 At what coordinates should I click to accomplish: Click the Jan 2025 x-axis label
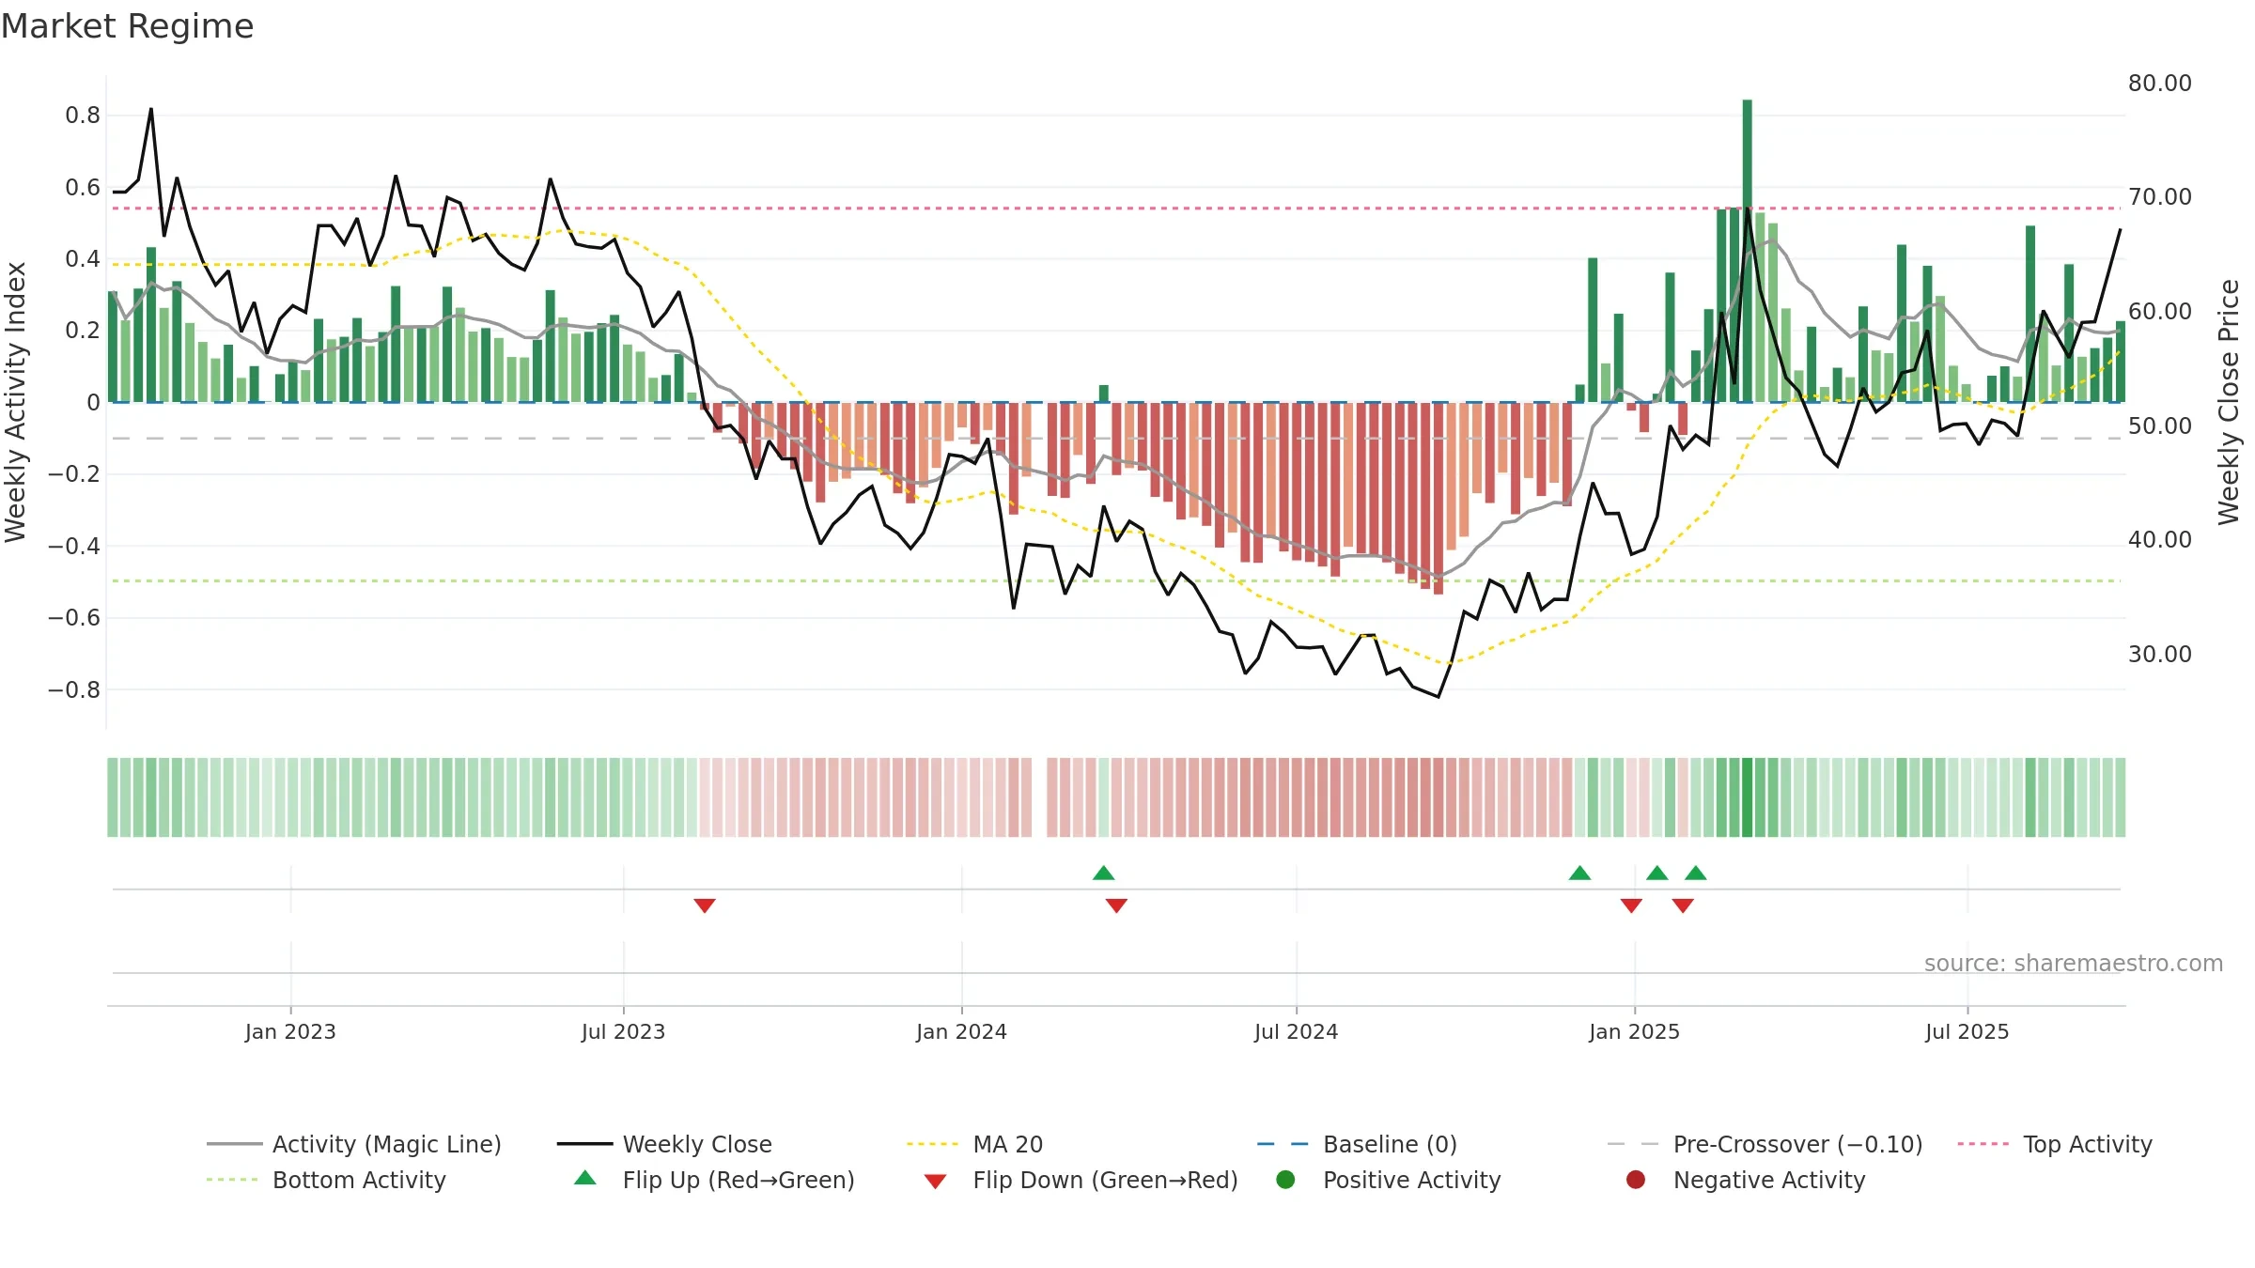(1634, 1031)
